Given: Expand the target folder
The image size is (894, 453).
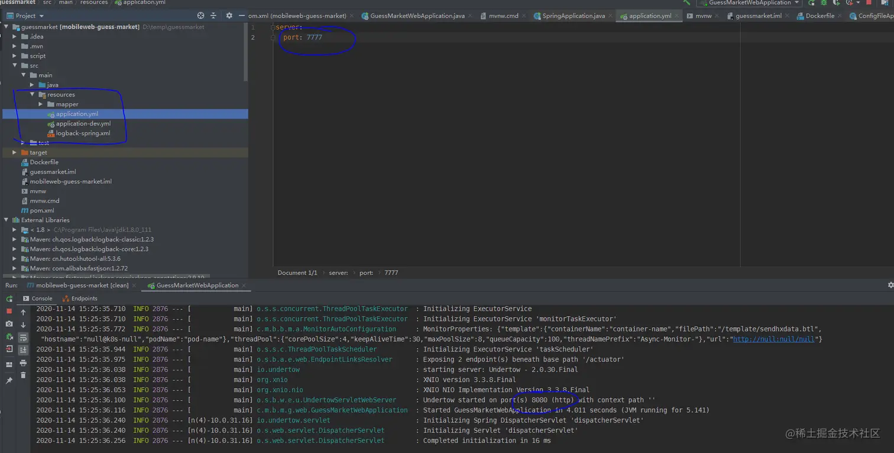Looking at the screenshot, I should pyautogui.click(x=15, y=152).
